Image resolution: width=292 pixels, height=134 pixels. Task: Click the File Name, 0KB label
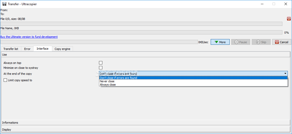(x=10, y=28)
